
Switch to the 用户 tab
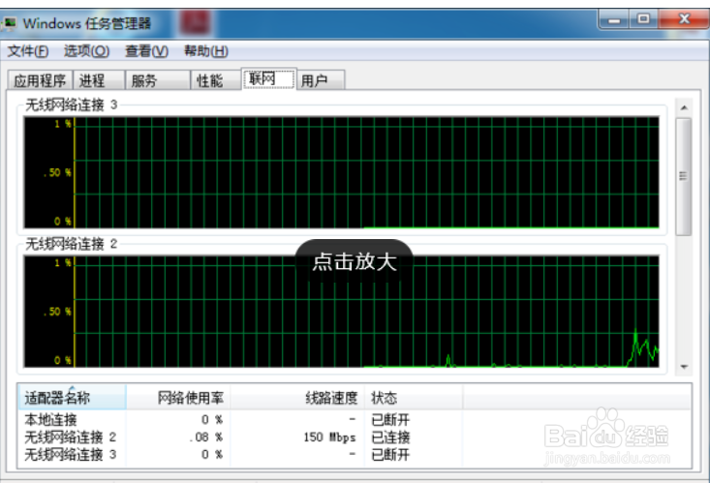pyautogui.click(x=321, y=80)
